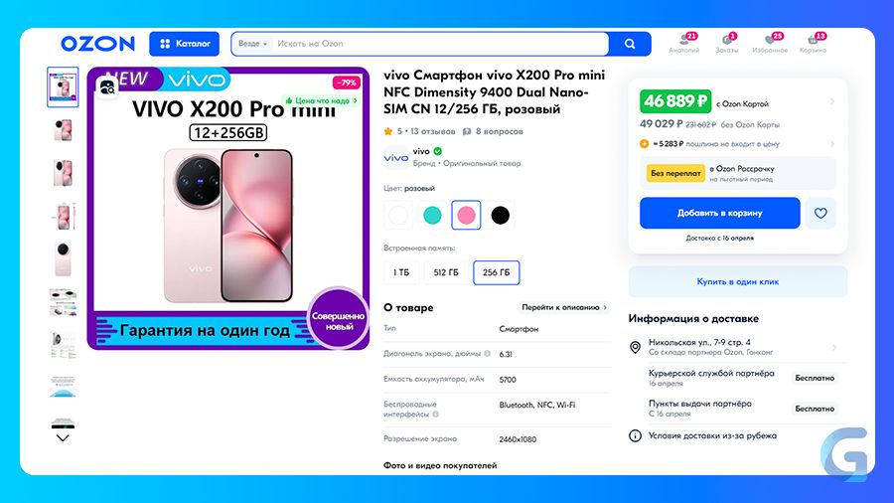Image resolution: width=894 pixels, height=503 pixels.
Task: Expand more thumbnails with the down chevron
Action: [63, 438]
